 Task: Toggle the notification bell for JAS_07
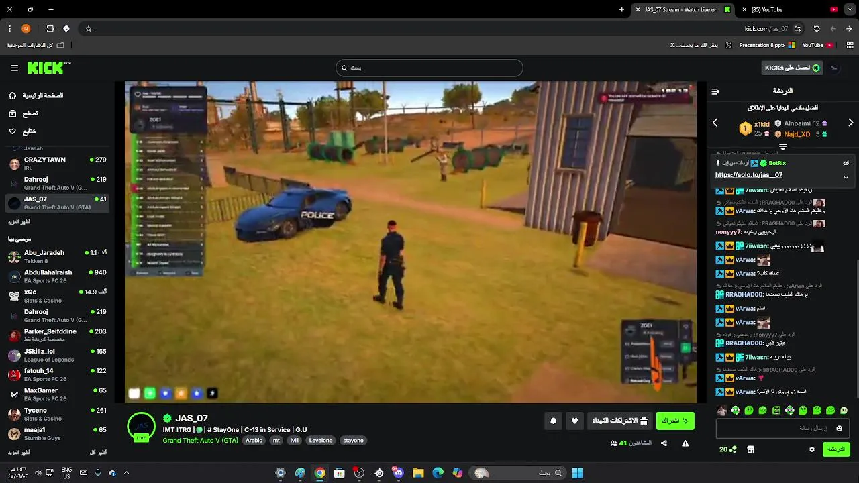coord(554,421)
